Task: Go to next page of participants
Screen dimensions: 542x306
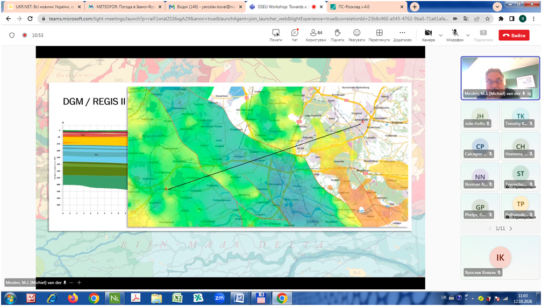Action: (x=511, y=229)
